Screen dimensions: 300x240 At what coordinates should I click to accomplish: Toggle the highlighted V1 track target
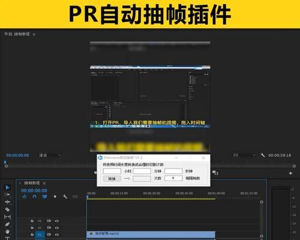(x=40, y=235)
